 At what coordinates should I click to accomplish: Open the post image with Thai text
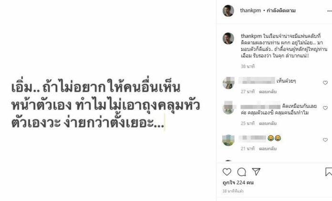pyautogui.click(x=107, y=100)
